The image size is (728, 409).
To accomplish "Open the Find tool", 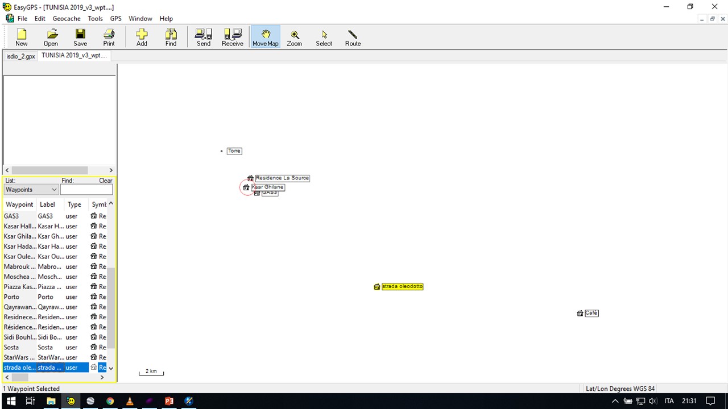I will (171, 36).
